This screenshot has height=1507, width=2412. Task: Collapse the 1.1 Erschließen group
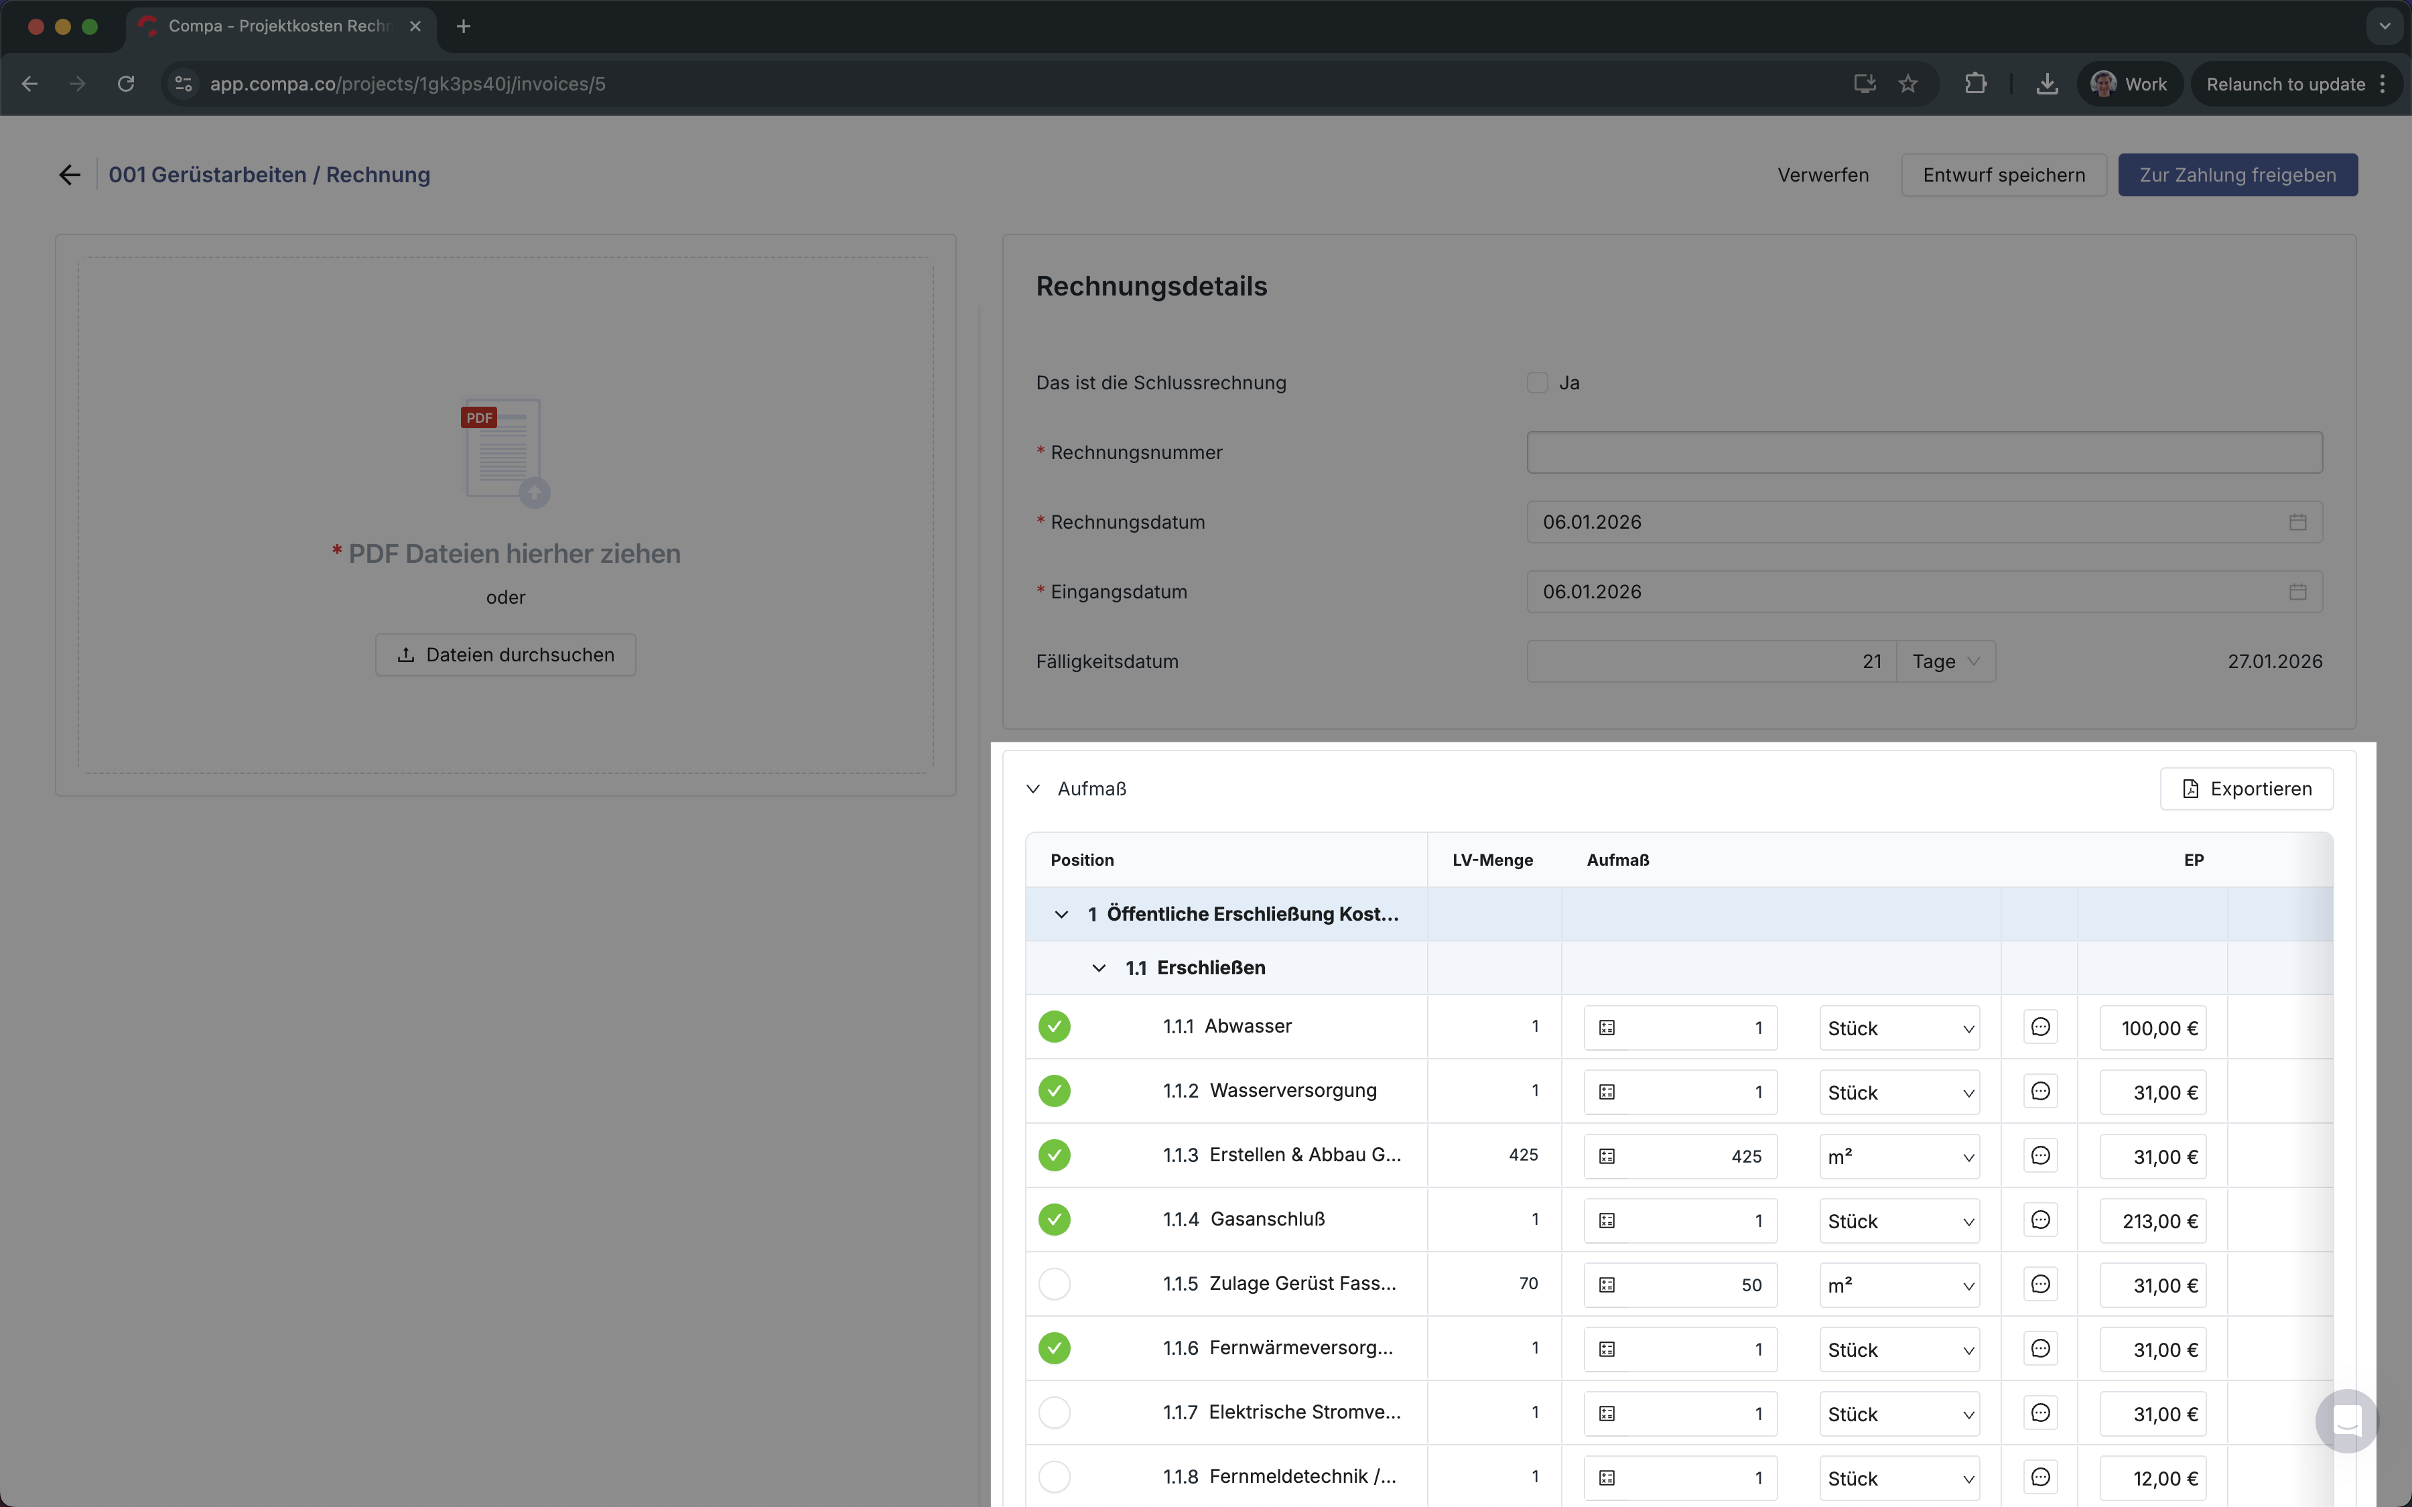(1098, 968)
